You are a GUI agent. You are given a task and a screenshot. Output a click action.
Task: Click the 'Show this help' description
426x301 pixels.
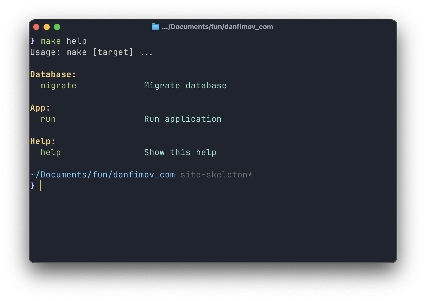coord(180,152)
